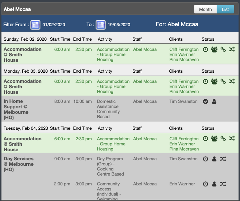
Task: Switch to the Month view
Action: coord(205,9)
